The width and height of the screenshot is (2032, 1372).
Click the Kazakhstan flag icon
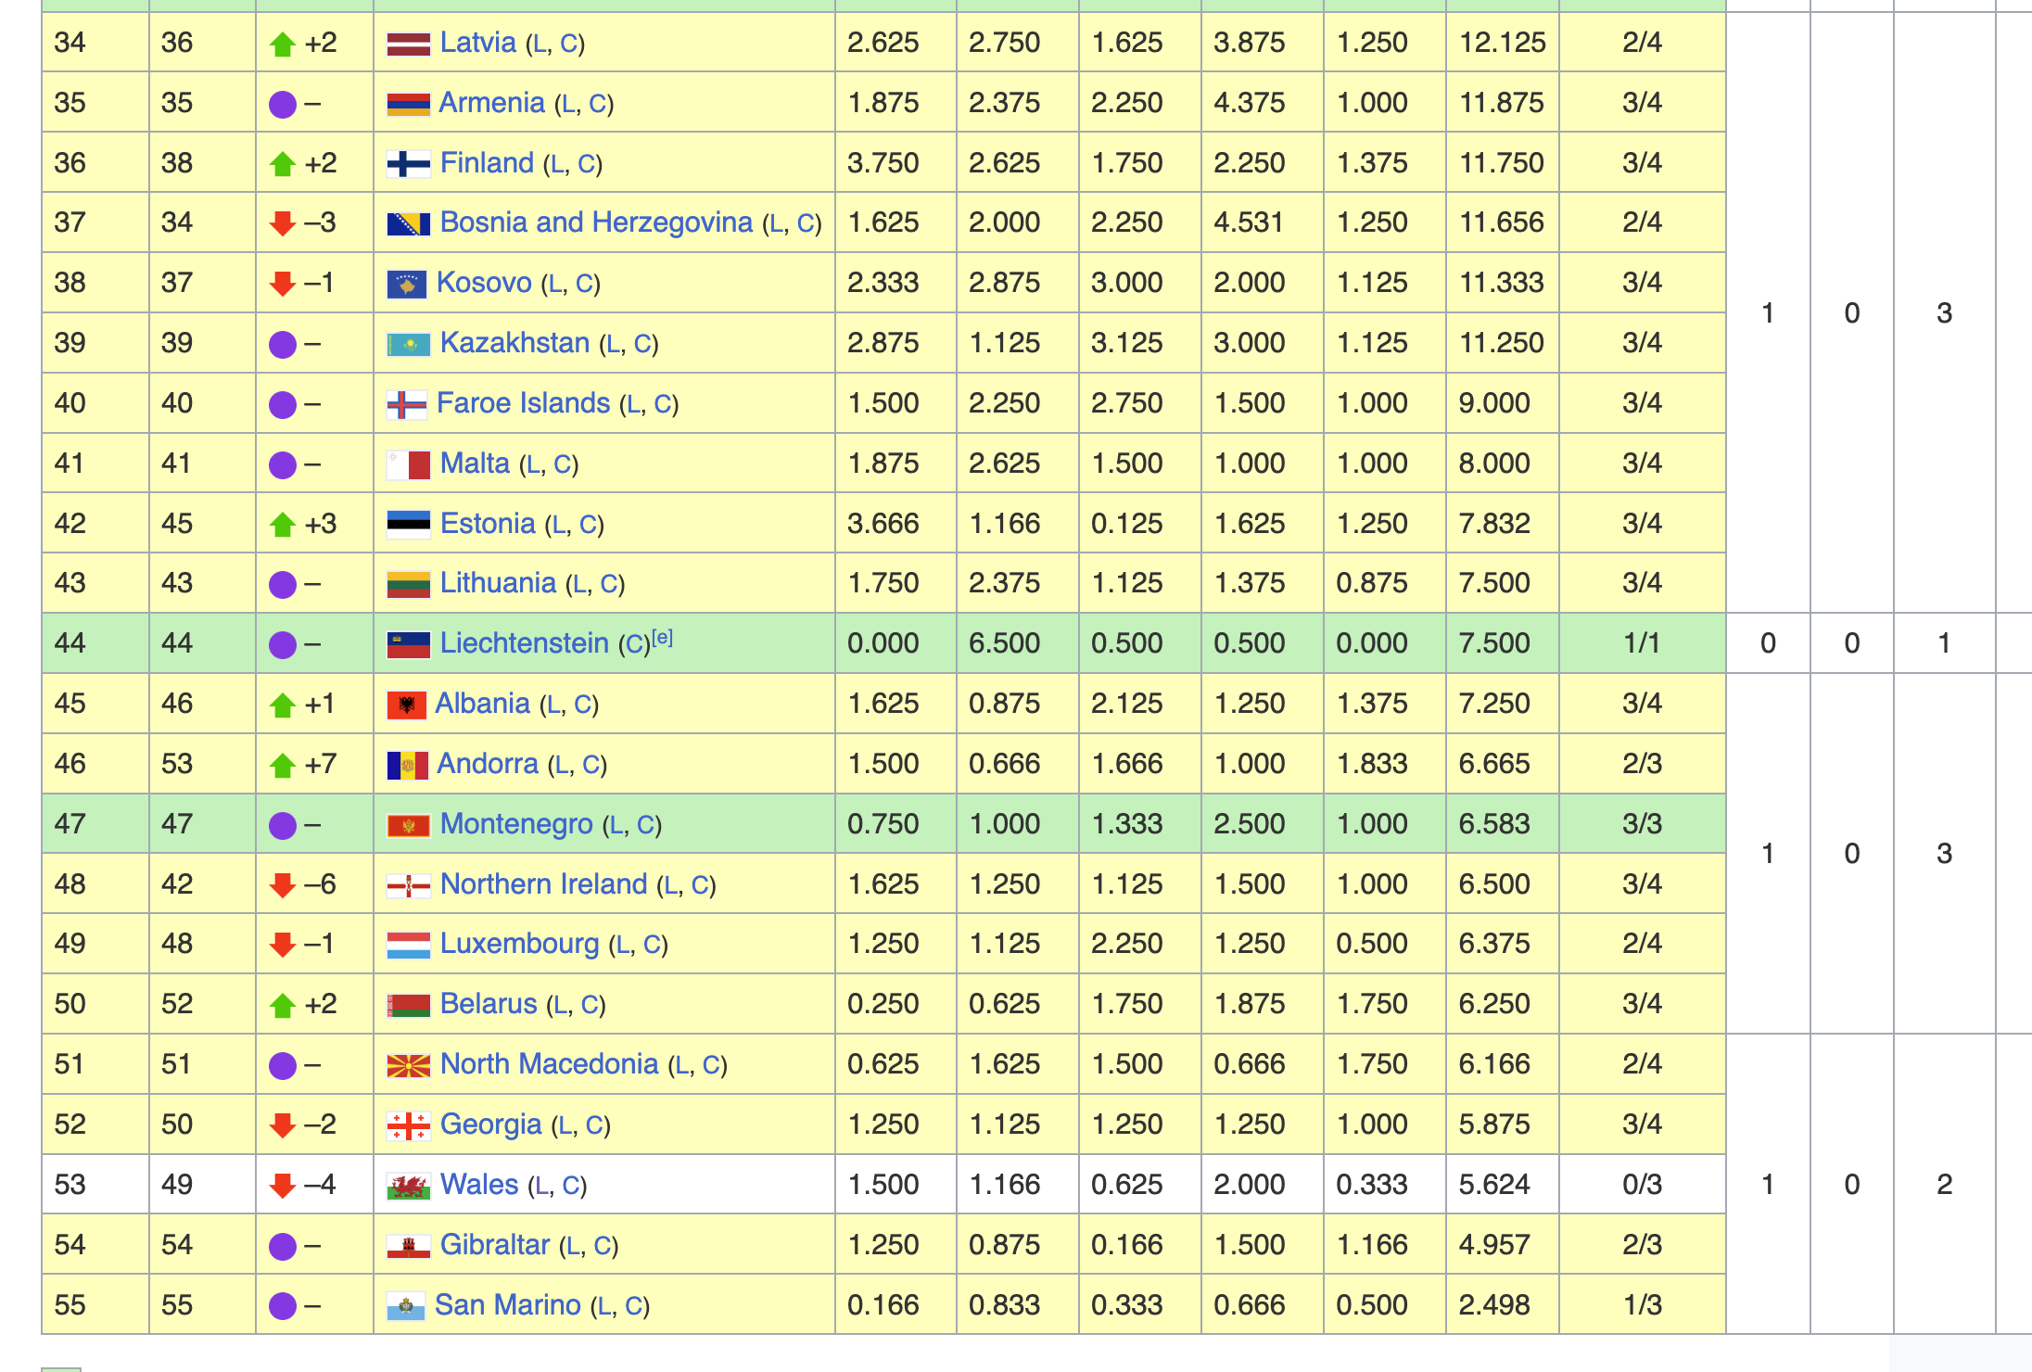click(408, 344)
